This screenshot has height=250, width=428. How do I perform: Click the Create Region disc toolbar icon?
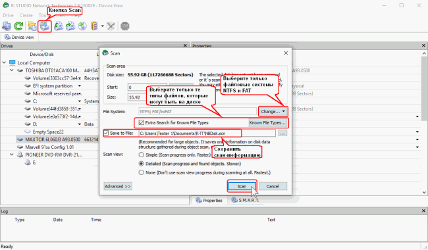[x=82, y=26]
